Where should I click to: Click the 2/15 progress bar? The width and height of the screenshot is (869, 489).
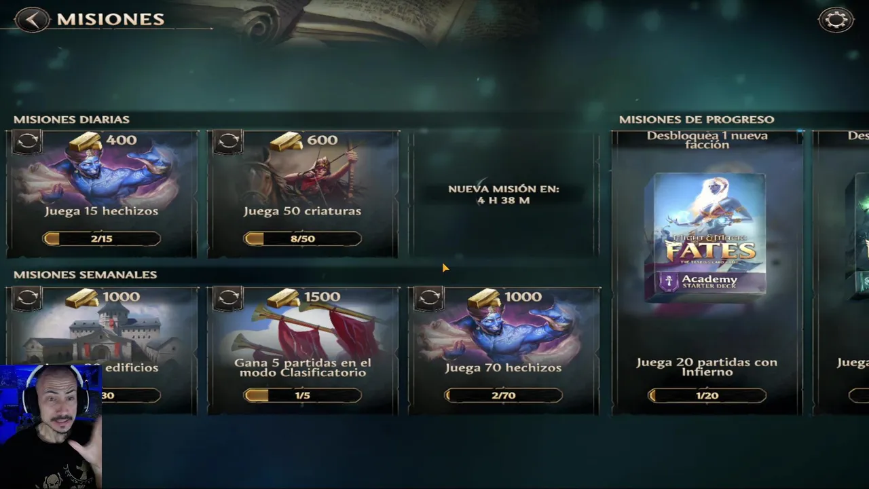[102, 238]
